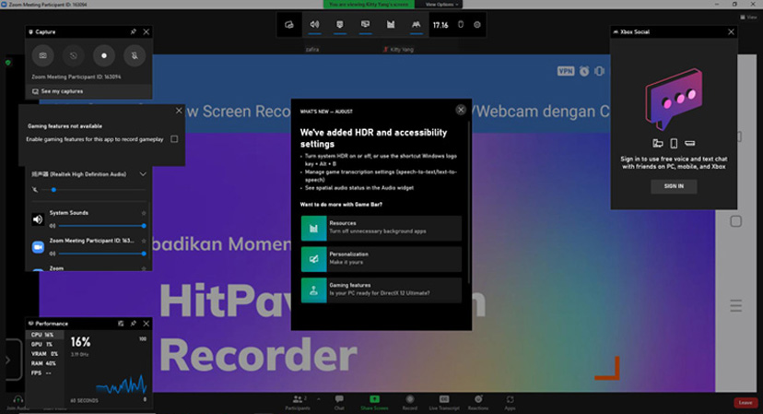This screenshot has height=414, width=763.
Task: Open Zoom Chat
Action: pyautogui.click(x=339, y=403)
